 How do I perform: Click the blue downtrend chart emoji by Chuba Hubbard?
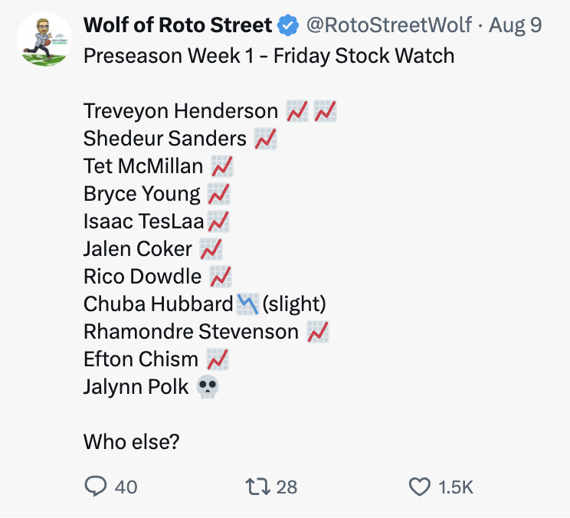[x=248, y=304]
